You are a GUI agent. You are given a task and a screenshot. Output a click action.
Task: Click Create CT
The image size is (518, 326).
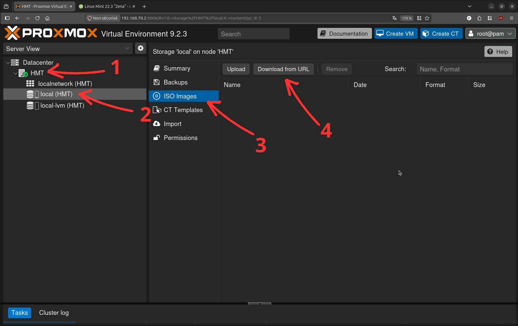pyautogui.click(x=441, y=33)
